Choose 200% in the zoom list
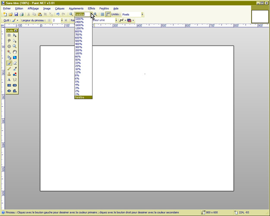This screenshot has width=270, height=216. tap(78, 51)
